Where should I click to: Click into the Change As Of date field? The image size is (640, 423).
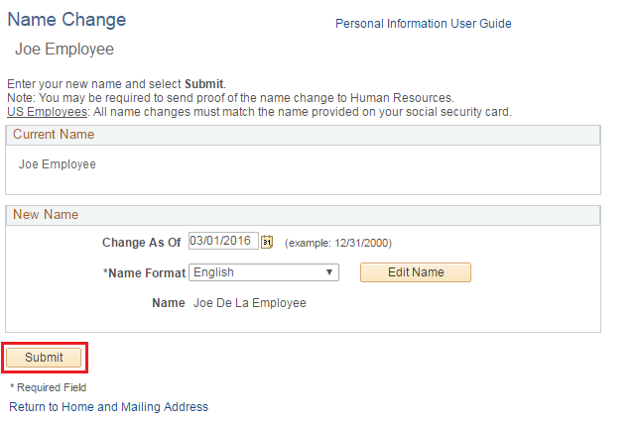click(x=223, y=241)
